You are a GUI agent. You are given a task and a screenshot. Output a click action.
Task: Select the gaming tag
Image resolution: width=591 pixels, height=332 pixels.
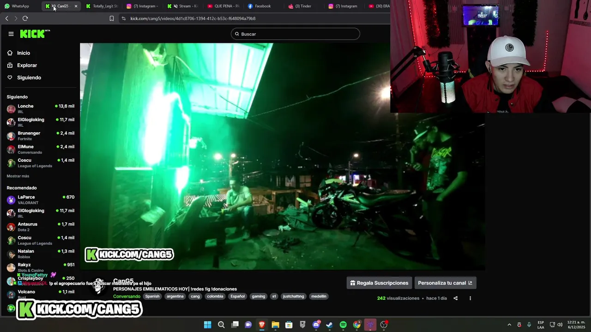tap(259, 296)
